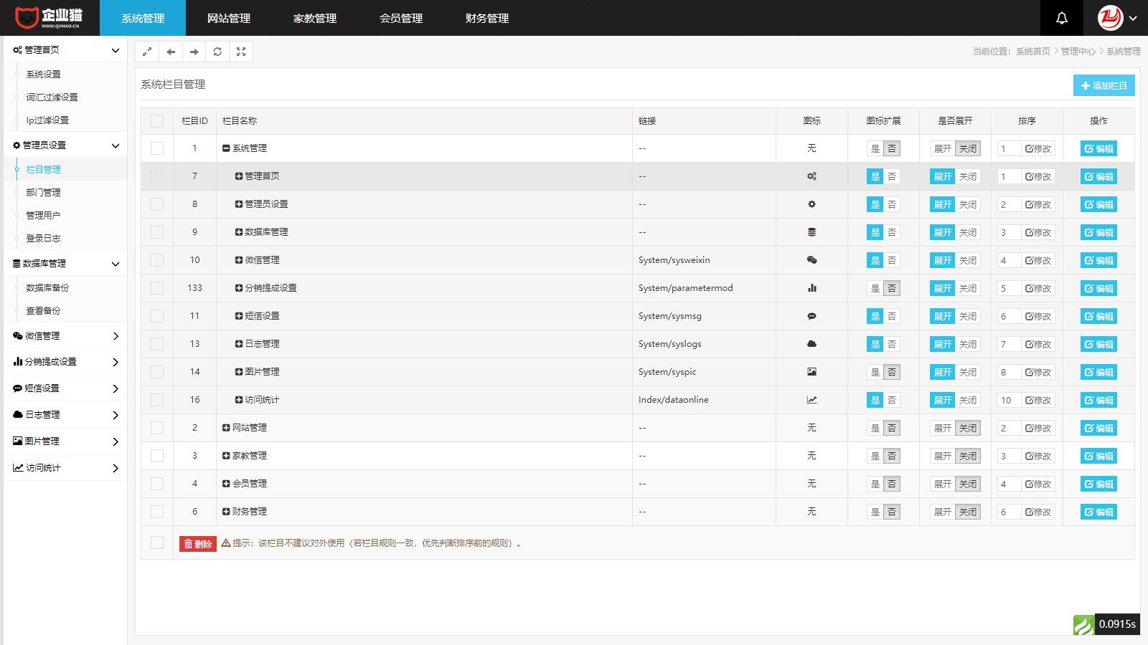Click the sort order field for 访问统计
This screenshot has width=1148, height=645.
pyautogui.click(x=1008, y=400)
